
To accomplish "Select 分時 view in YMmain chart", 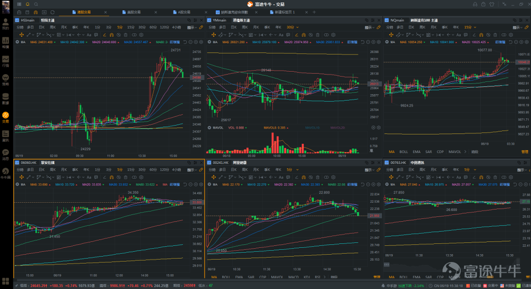I will [212, 27].
